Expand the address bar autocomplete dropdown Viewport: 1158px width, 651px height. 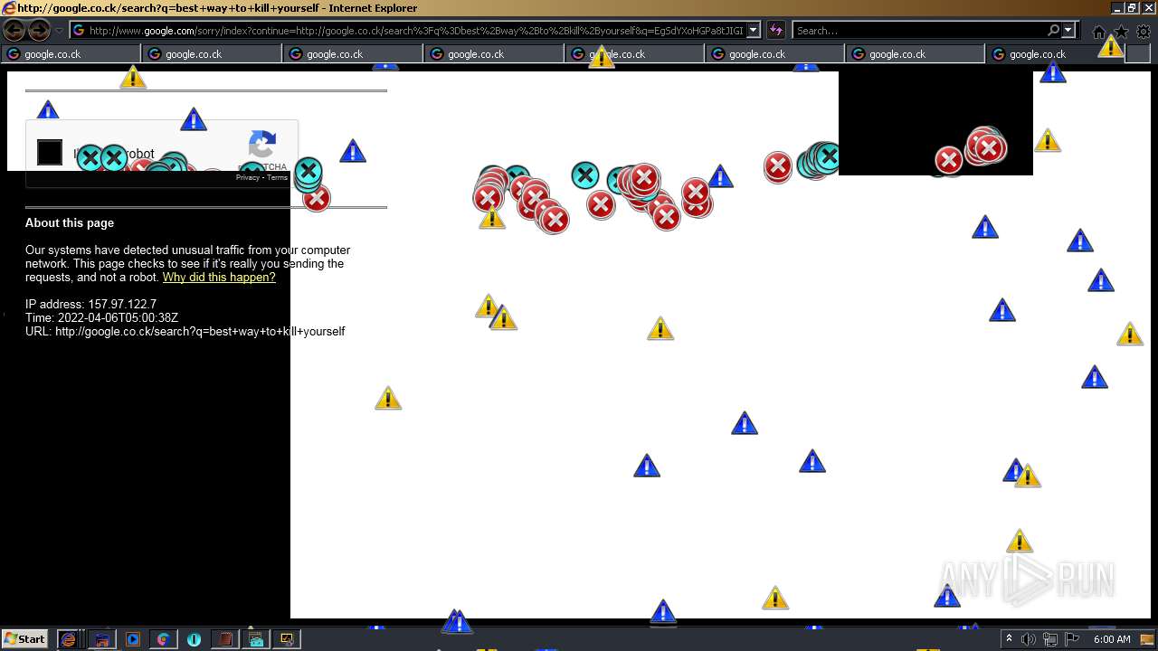pos(754,31)
